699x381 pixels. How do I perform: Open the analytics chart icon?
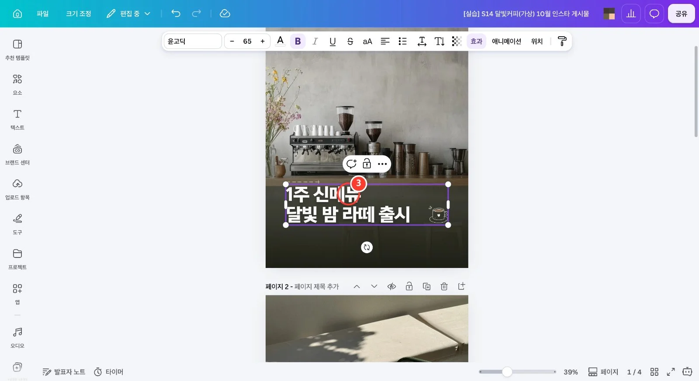(631, 14)
